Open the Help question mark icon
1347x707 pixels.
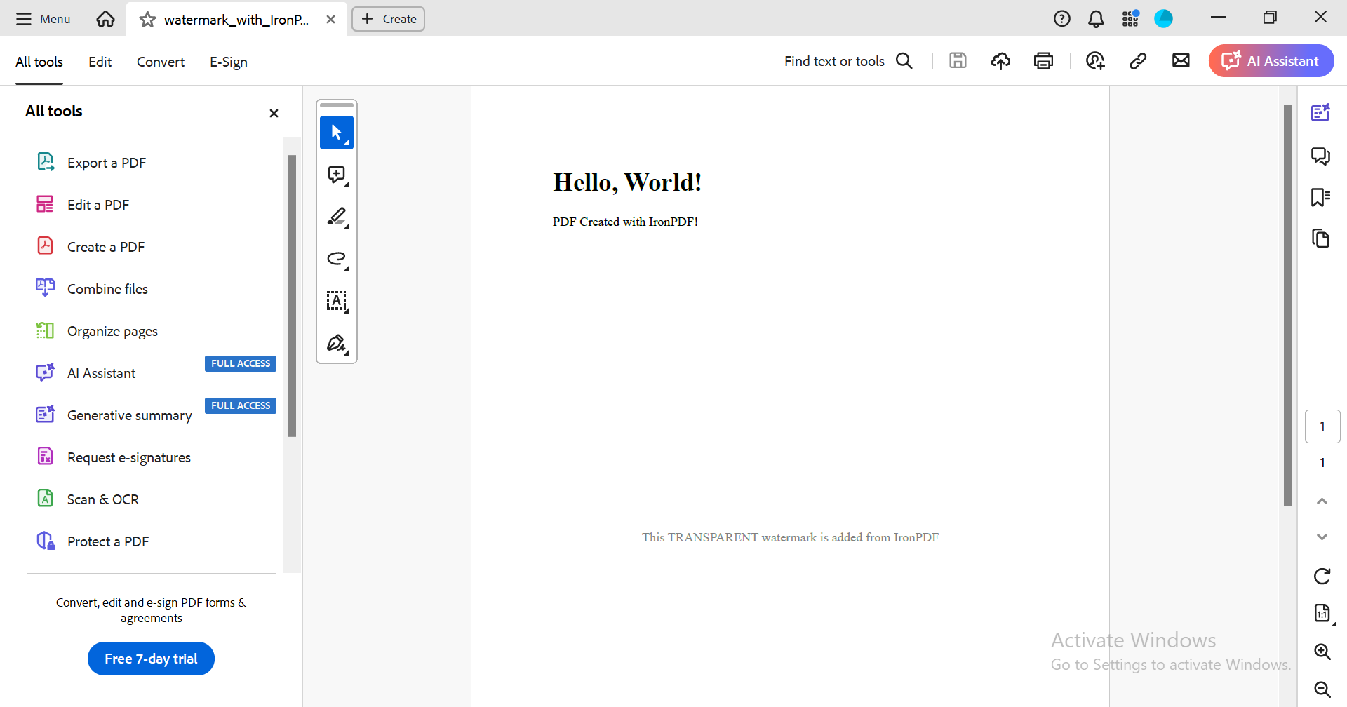click(x=1062, y=19)
